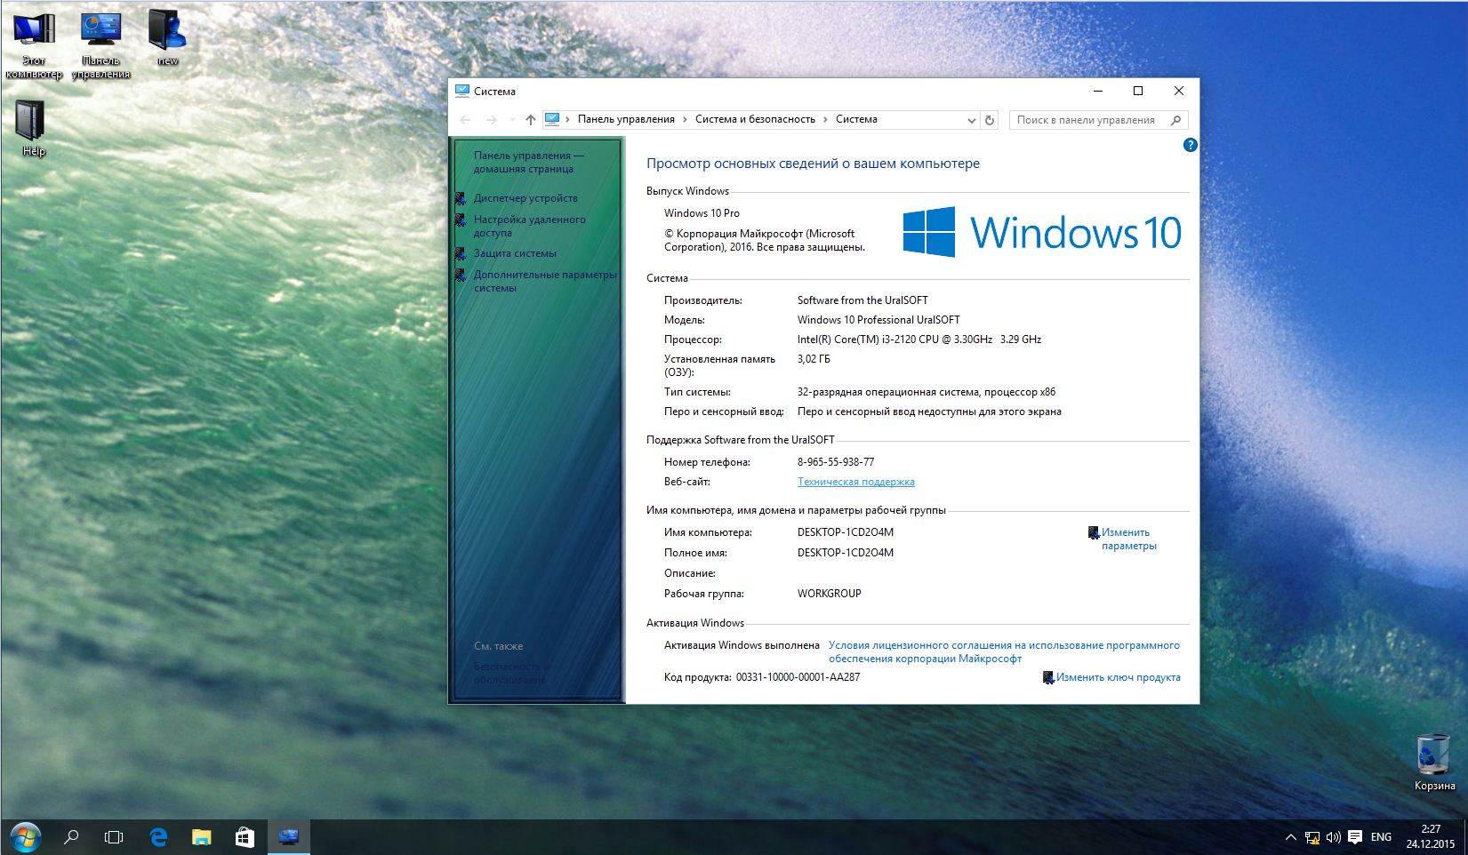
Task: Open recent locations dropdown arrow
Action: pyautogui.click(x=512, y=120)
